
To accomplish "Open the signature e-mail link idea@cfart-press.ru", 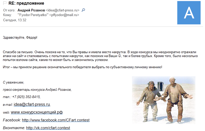I will pos(32,105).
